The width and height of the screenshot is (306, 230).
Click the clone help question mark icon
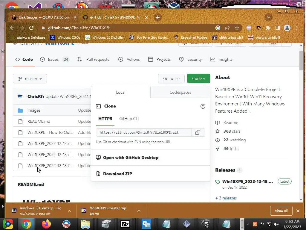pyautogui.click(x=203, y=106)
